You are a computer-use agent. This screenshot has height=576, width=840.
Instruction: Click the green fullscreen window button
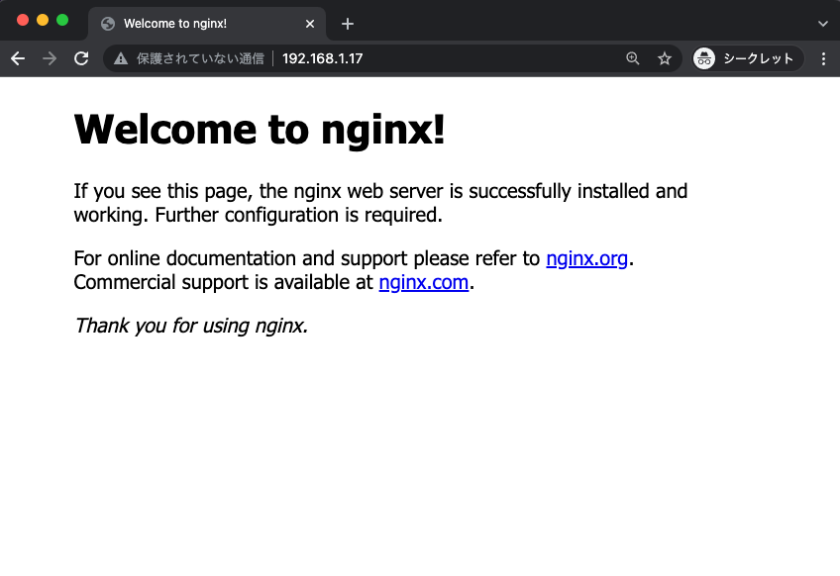tap(62, 21)
